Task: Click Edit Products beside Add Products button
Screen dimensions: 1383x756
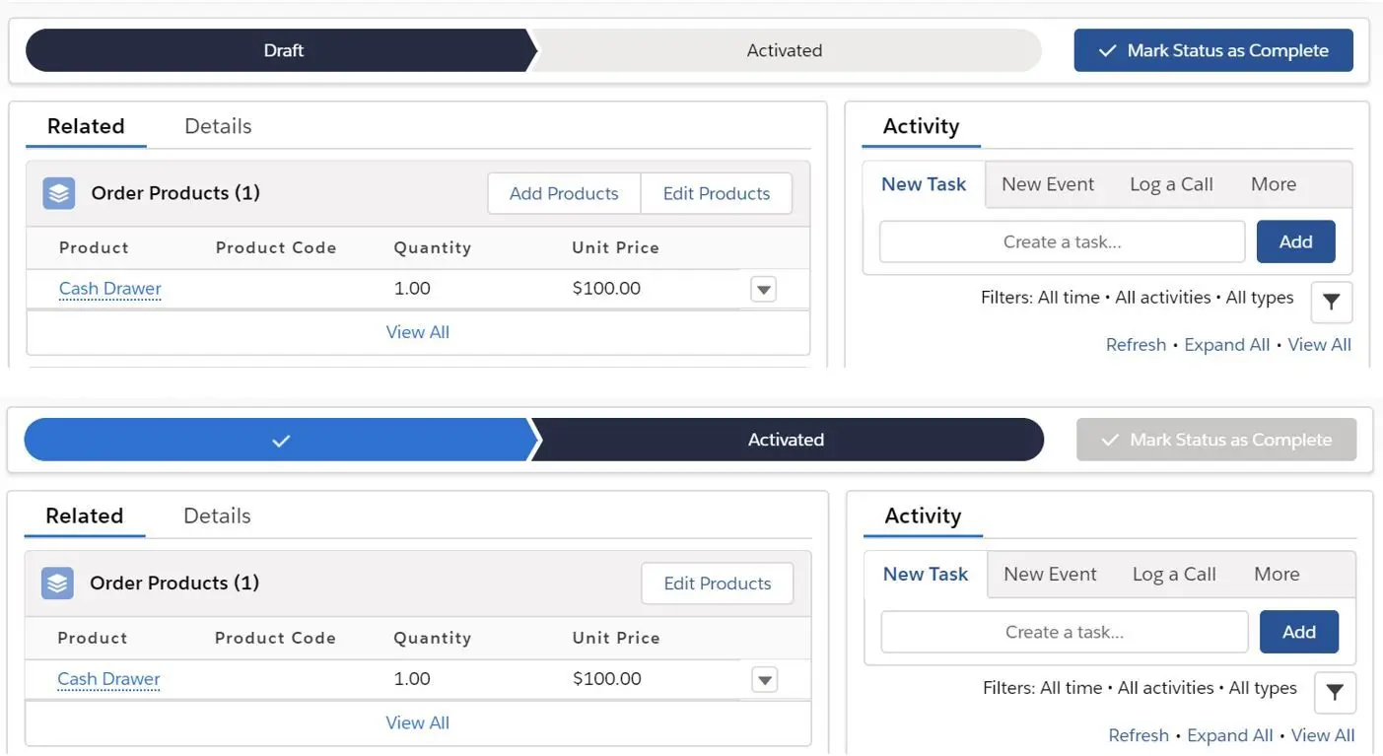Action: (x=717, y=193)
